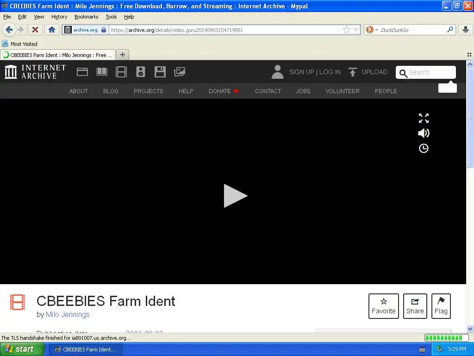Click the UPLOAD link text
Viewport: 474px width, 356px height.
pos(374,72)
